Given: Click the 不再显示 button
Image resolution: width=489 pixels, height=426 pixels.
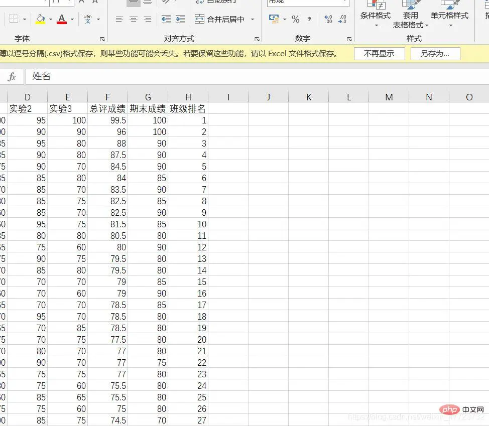Looking at the screenshot, I should click(x=379, y=54).
